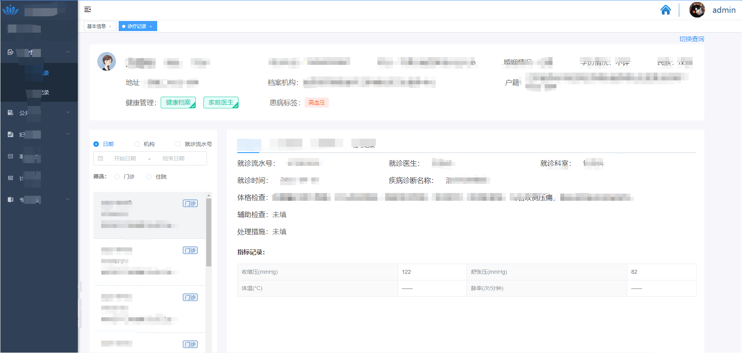The image size is (742, 353).
Task: Click the calendar icon in date range field
Action: [x=100, y=158]
